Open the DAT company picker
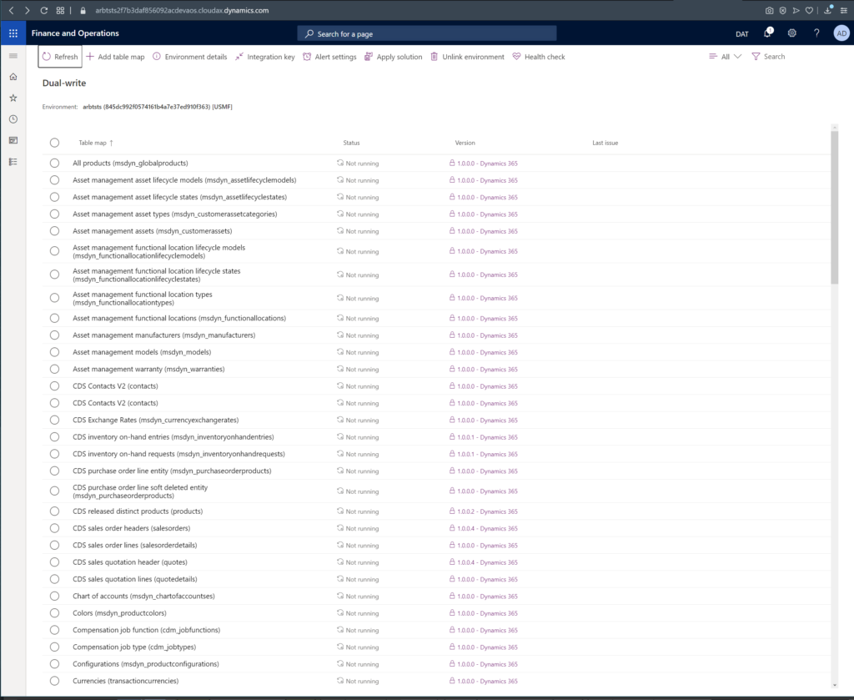Image resolution: width=854 pixels, height=700 pixels. coord(741,33)
